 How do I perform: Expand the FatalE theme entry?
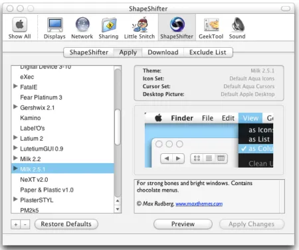coord(15,86)
